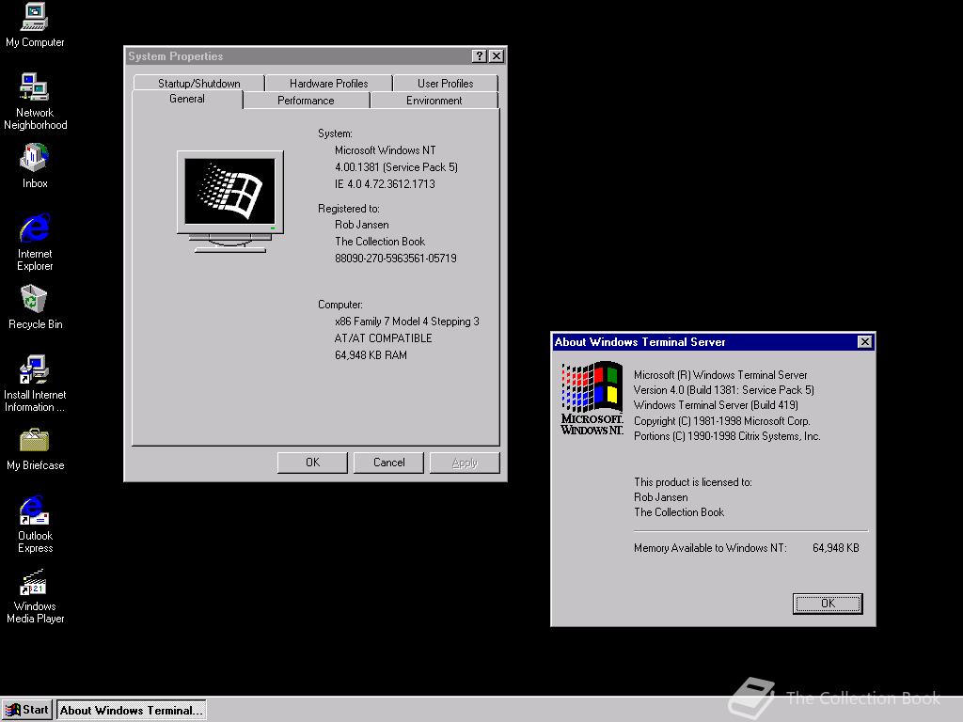
Task: Click Cancel in System Properties window
Action: tap(388, 463)
